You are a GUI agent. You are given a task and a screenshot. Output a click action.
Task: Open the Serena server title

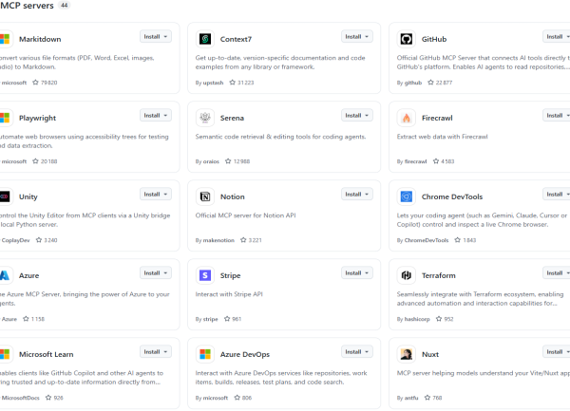click(232, 118)
